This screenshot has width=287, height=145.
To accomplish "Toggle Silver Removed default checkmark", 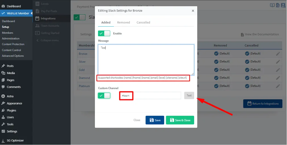I will coord(216,62).
